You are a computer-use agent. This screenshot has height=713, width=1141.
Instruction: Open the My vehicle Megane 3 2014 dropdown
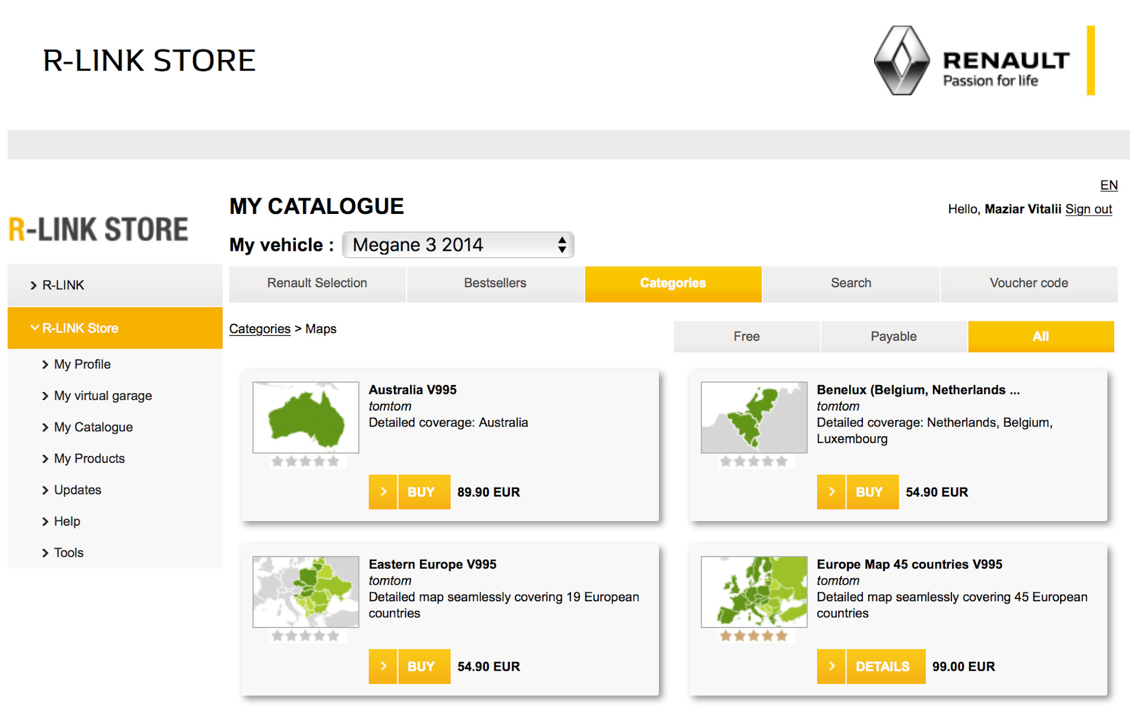click(x=458, y=245)
